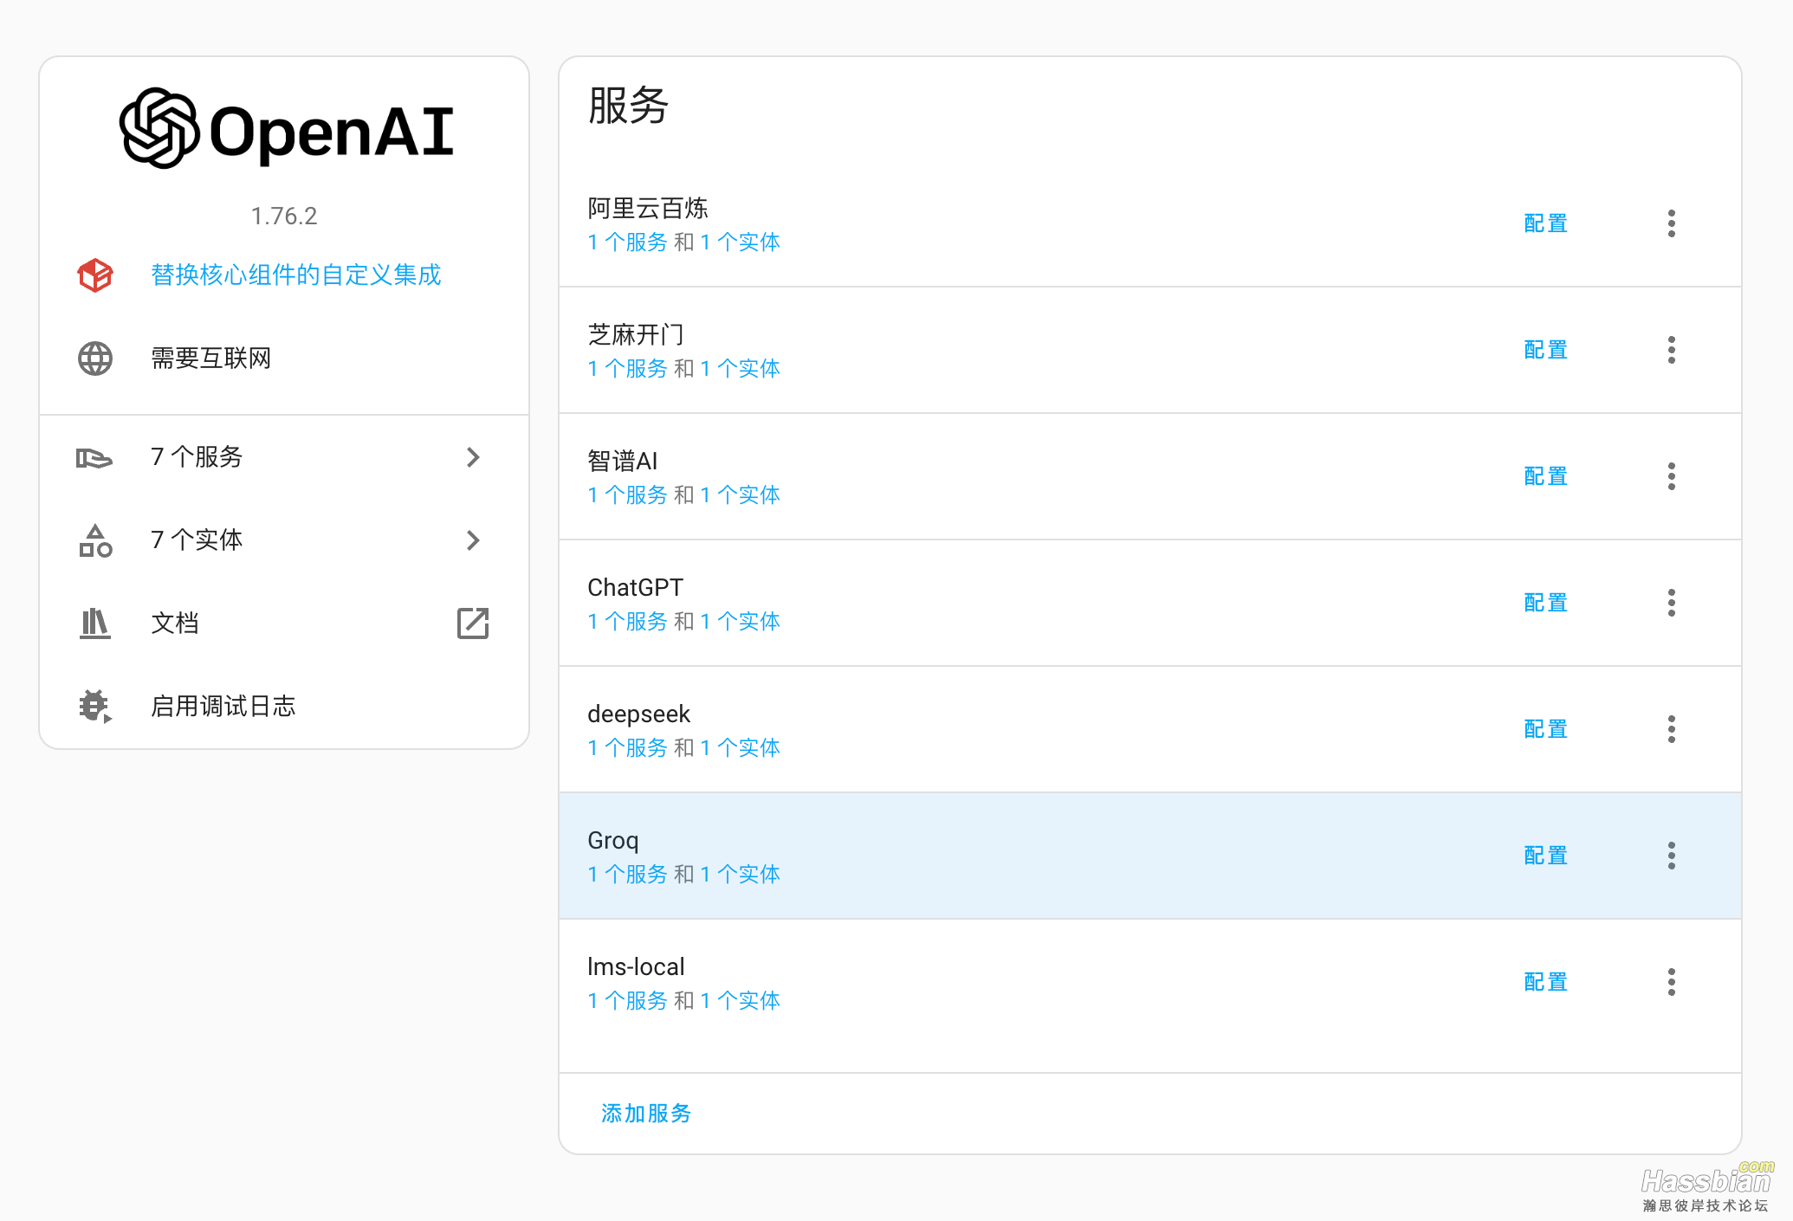Expand the 7 个实体 chevron
1793x1221 pixels.
pos(473,540)
